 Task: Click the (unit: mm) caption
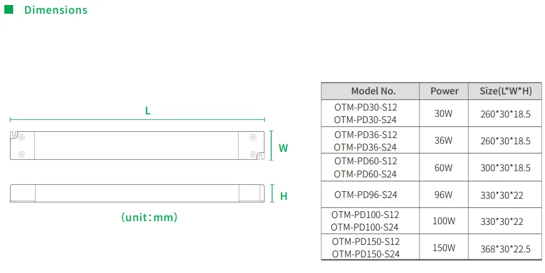coord(149,217)
